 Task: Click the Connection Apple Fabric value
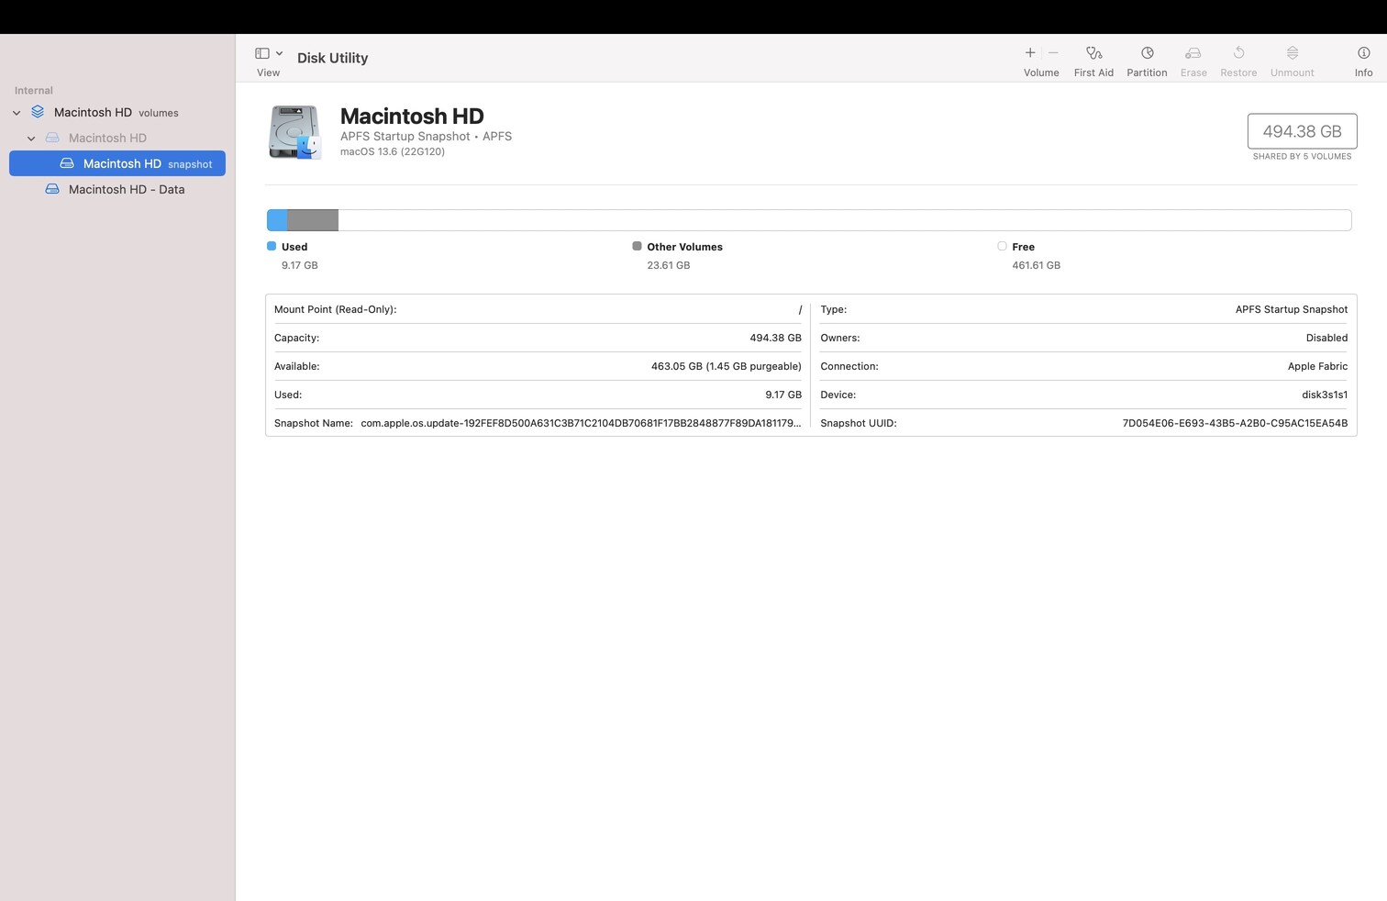1317,366
